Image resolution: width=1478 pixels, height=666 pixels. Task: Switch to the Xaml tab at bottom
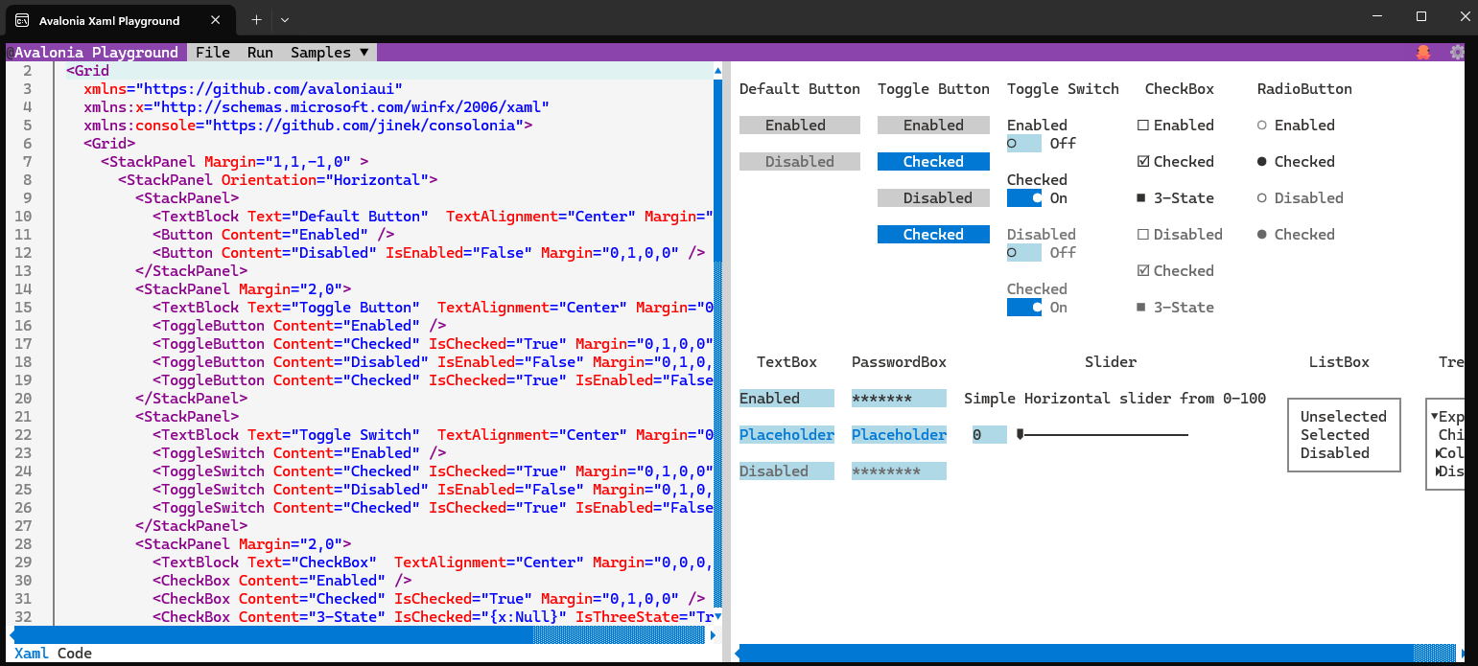pyautogui.click(x=32, y=654)
